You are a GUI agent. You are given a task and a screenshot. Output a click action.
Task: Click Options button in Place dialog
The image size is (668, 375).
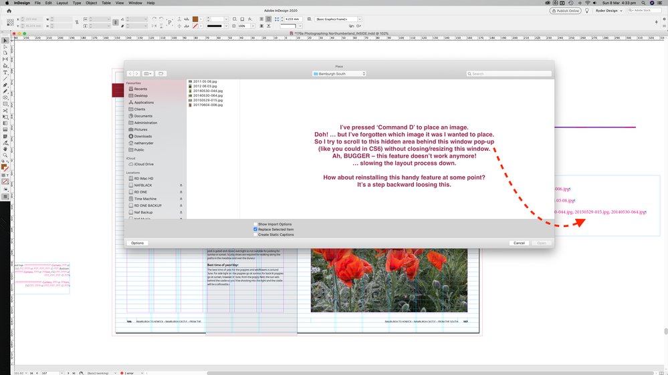click(137, 243)
